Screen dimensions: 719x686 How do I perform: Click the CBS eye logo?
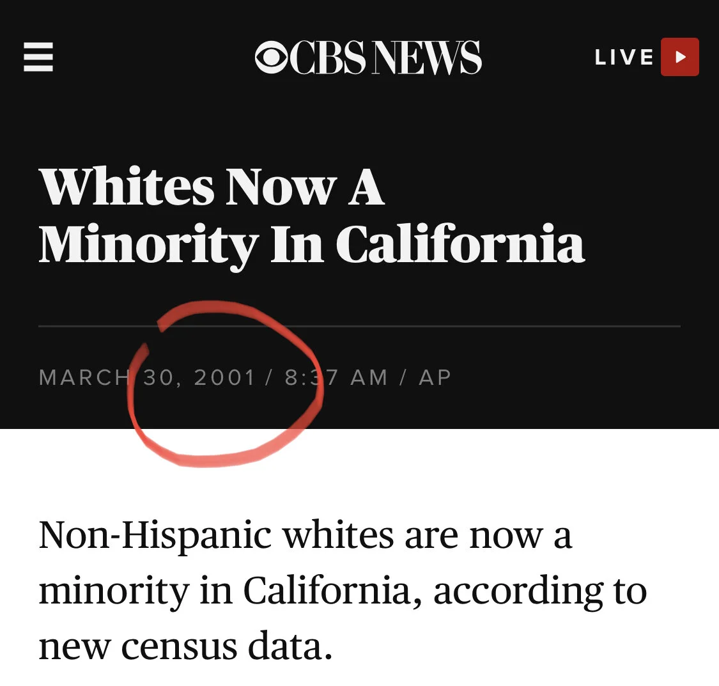click(272, 58)
